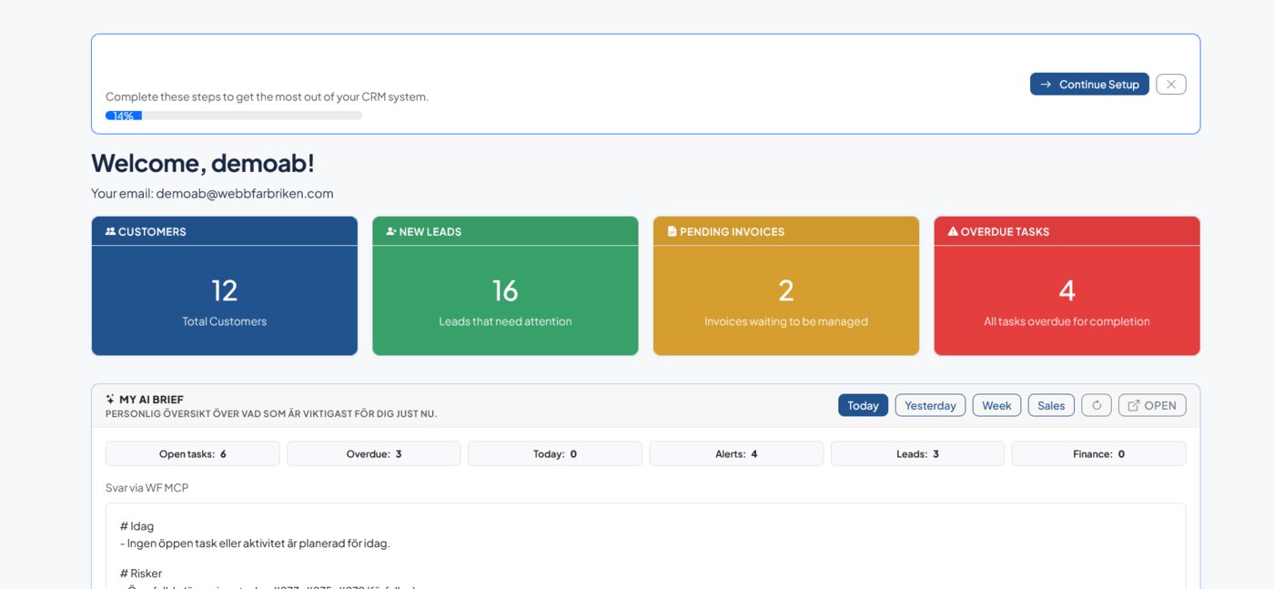The width and height of the screenshot is (1274, 589).
Task: Open the Leads summary chip showing 3
Action: pos(916,452)
